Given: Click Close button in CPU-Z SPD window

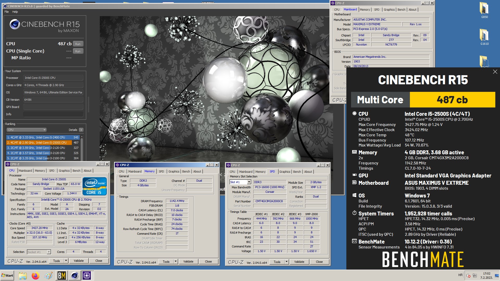Looking at the screenshot, I should pyautogui.click(x=319, y=262).
